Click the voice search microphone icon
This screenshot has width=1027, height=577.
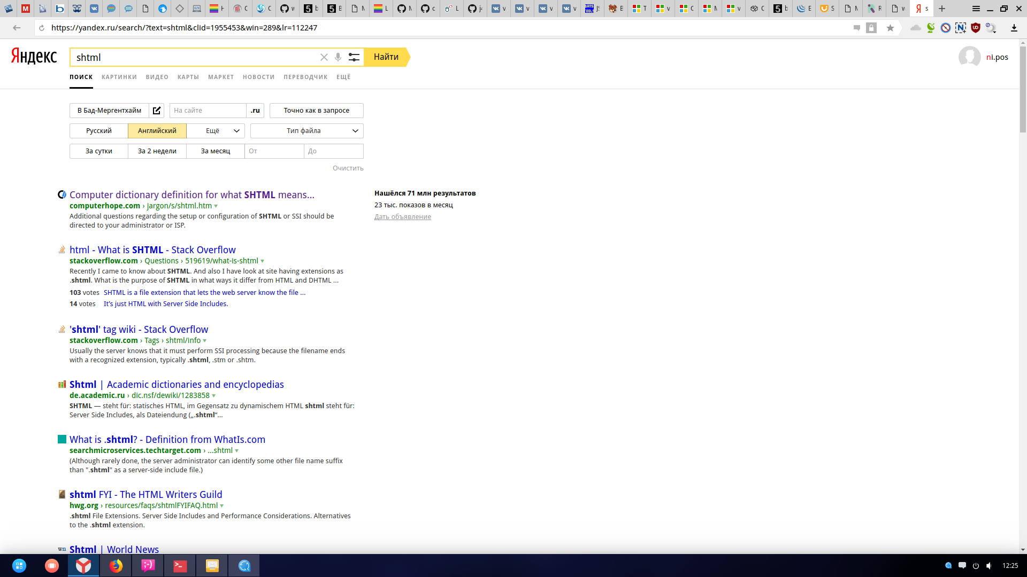click(x=338, y=57)
